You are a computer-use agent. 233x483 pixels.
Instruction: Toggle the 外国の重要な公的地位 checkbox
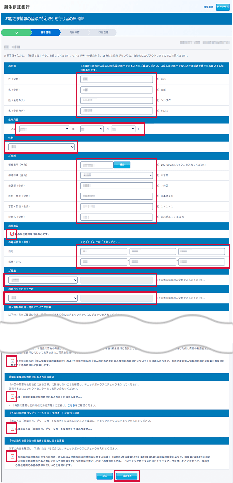click(12, 397)
